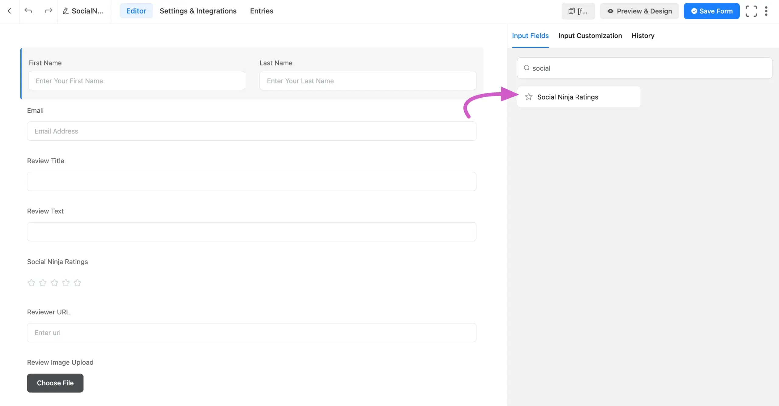The height and width of the screenshot is (406, 779).
Task: Open the Entries tab
Action: click(261, 11)
